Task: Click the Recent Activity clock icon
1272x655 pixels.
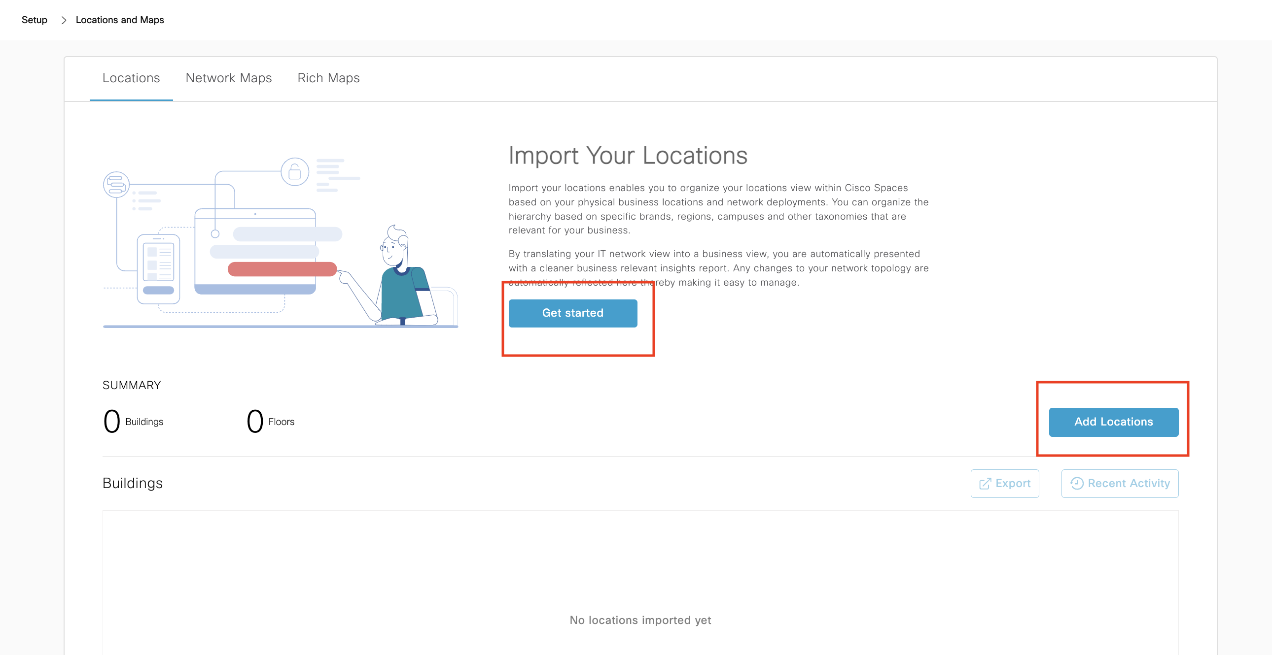Action: 1077,483
